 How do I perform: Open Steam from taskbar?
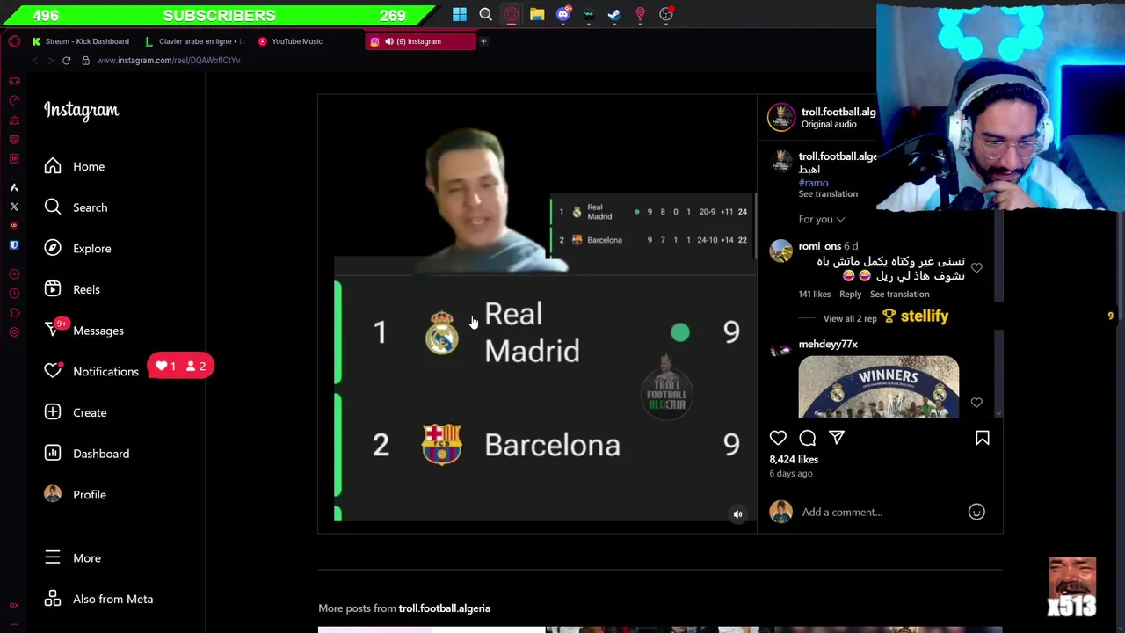coord(614,14)
